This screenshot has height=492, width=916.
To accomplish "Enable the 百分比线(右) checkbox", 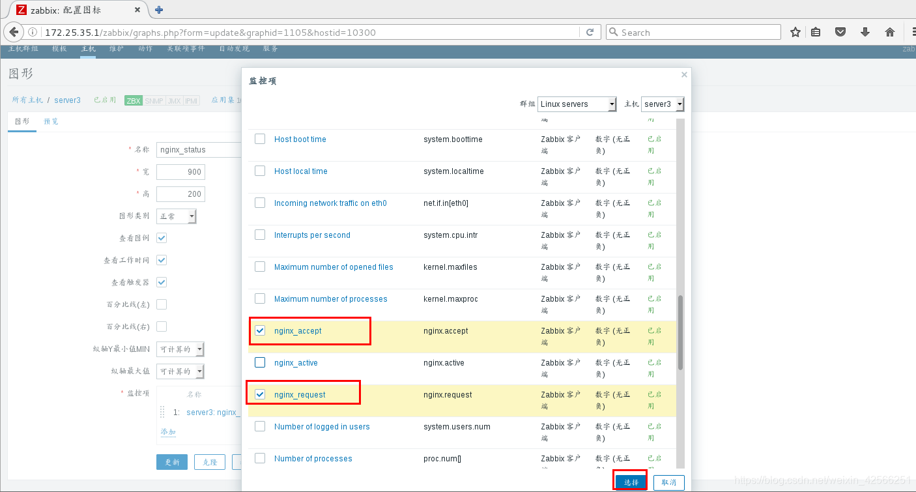I will (x=162, y=326).
